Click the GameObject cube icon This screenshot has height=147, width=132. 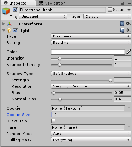point(6,11)
